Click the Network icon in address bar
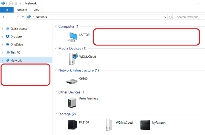The image size is (205, 135). [x=29, y=17]
